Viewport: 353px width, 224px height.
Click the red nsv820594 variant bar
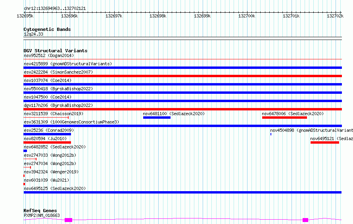[x=47, y=142]
